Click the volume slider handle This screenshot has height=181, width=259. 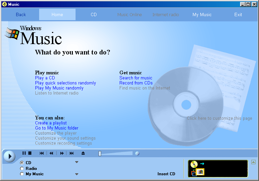coord(100,153)
